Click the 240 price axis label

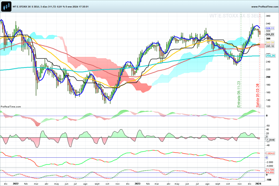pos(268,62)
